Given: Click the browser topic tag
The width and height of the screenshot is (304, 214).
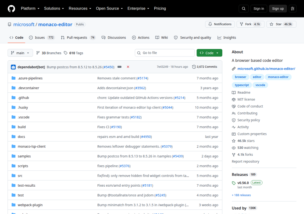Looking at the screenshot, I should [x=240, y=77].
